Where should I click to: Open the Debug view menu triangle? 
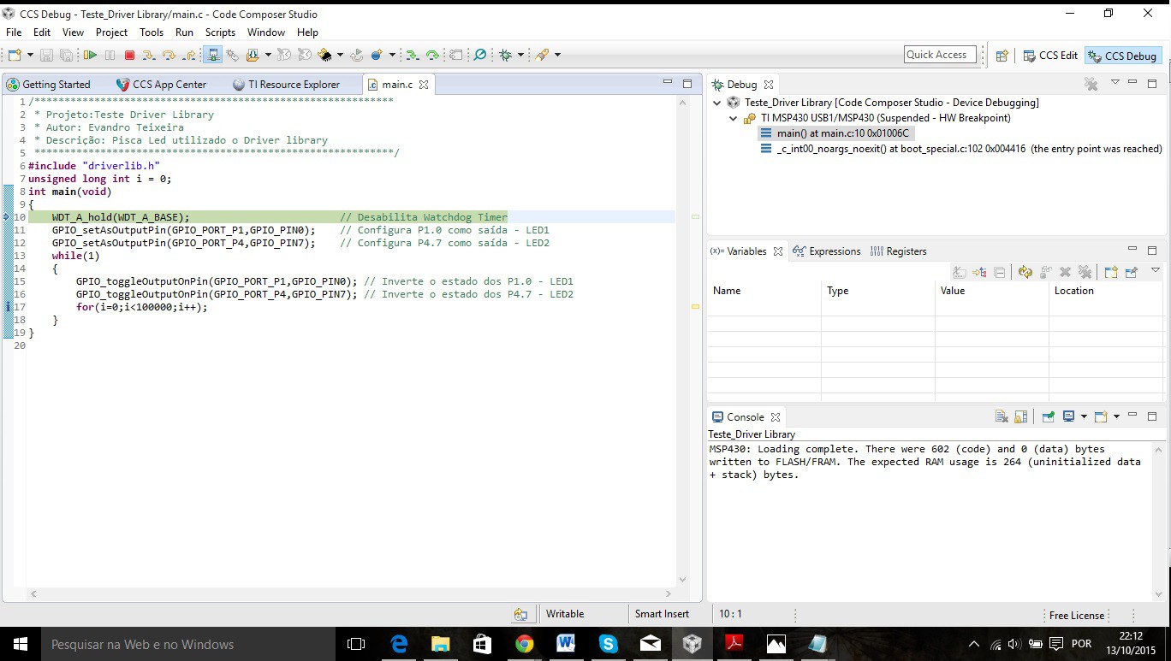pos(1115,82)
